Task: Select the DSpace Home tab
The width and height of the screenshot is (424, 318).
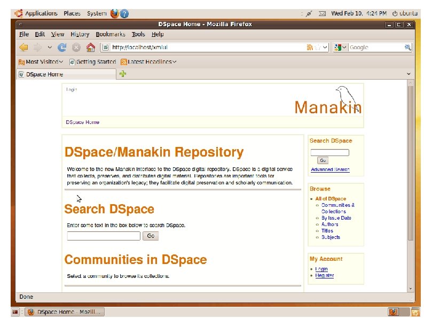Action: 67,74
